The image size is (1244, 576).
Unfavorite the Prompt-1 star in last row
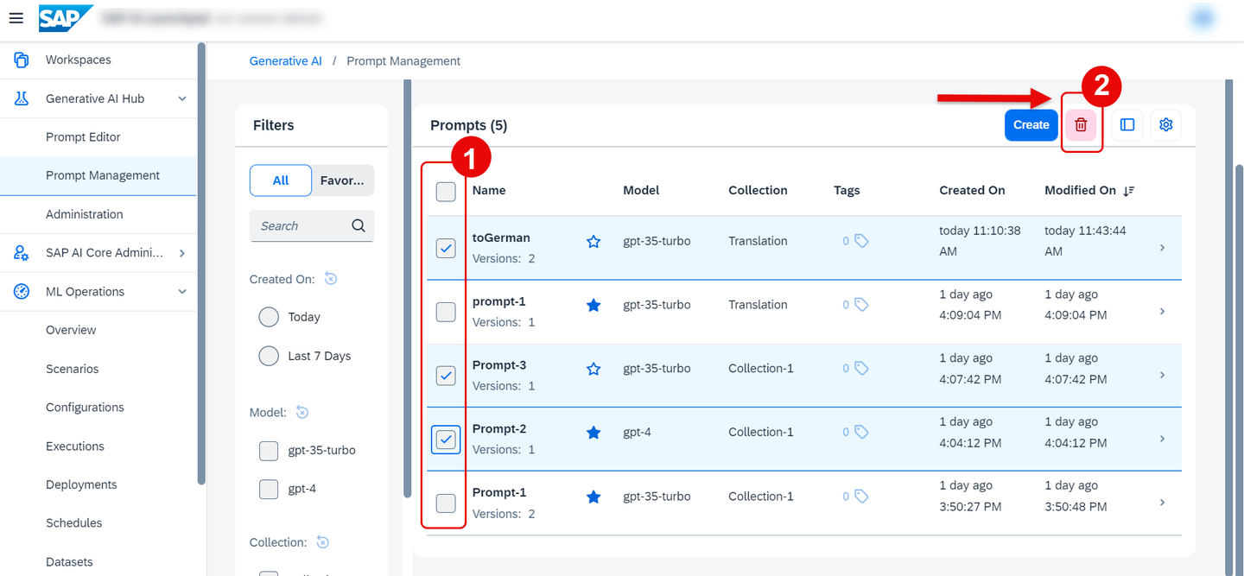coord(593,497)
